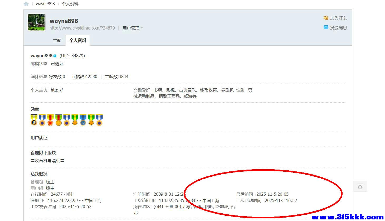
Task: Select the 个人资料 tab
Action: (77, 40)
